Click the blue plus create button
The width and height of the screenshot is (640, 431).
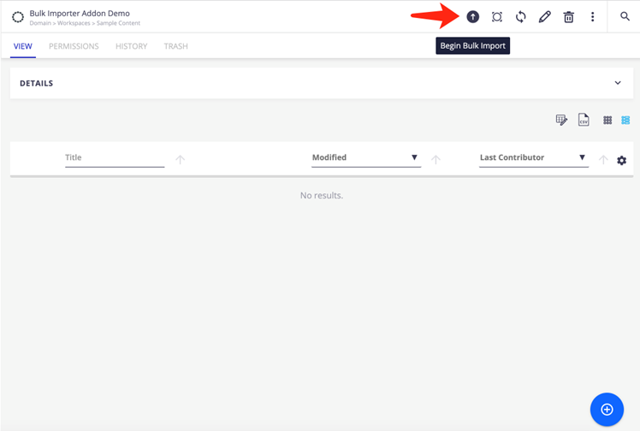(x=607, y=410)
